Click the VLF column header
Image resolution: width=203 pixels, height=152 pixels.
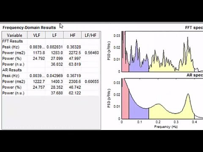click(36, 35)
